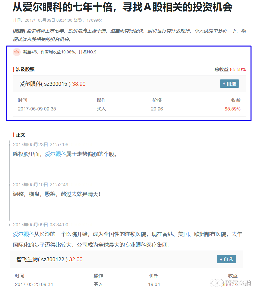
Task: Click the 价格 column header in 智飞生物 table
Action: [154, 276]
